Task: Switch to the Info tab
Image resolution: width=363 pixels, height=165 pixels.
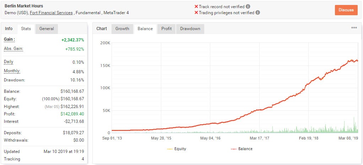Action: pyautogui.click(x=9, y=29)
